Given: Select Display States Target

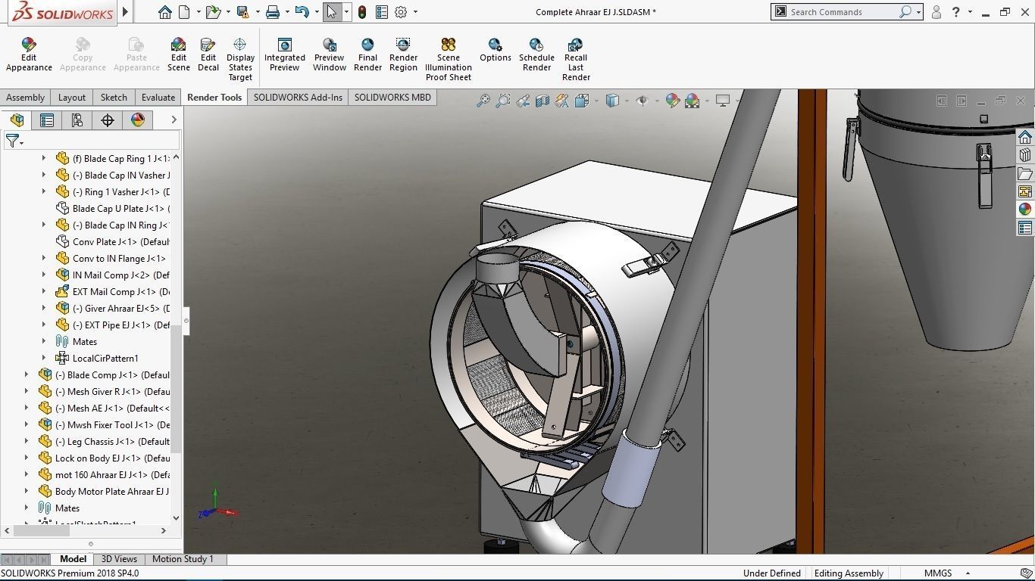Looking at the screenshot, I should [240, 59].
